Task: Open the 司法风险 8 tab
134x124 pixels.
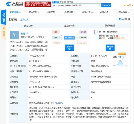Action: click(x=34, y=12)
